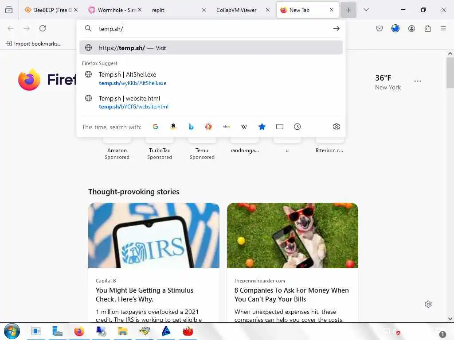
Task: Open the yellow File Explorer folder taskbar icon
Action: coord(122,331)
